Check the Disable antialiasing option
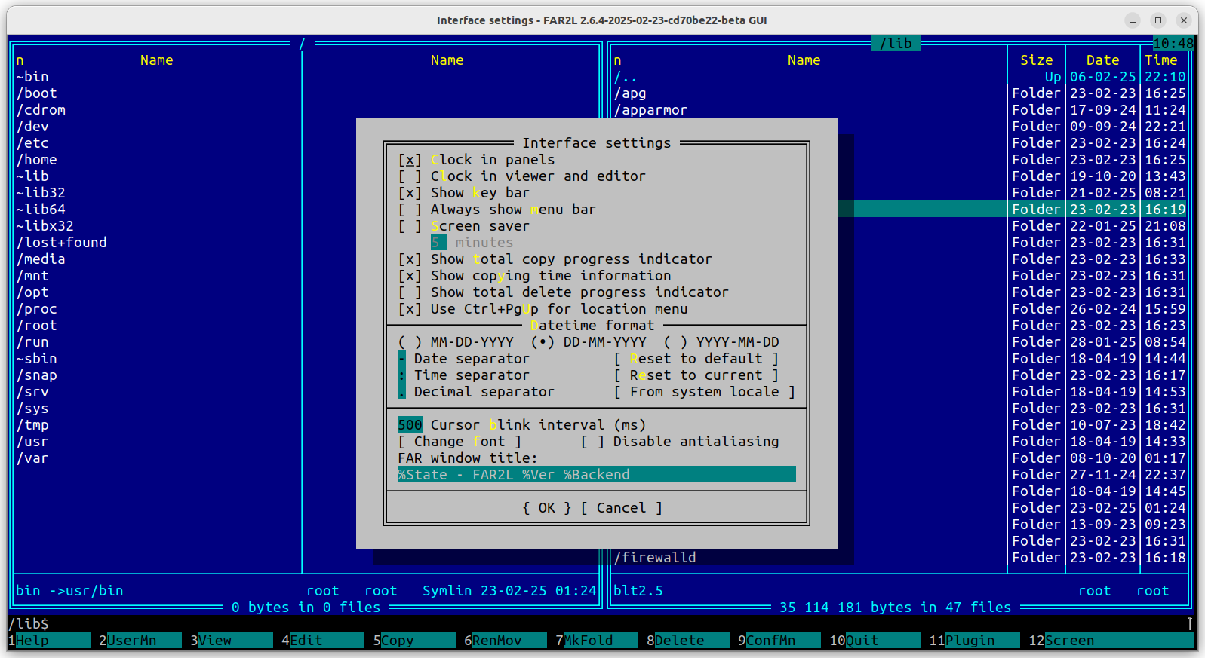Screen dimensions: 1205x658 (x=592, y=442)
